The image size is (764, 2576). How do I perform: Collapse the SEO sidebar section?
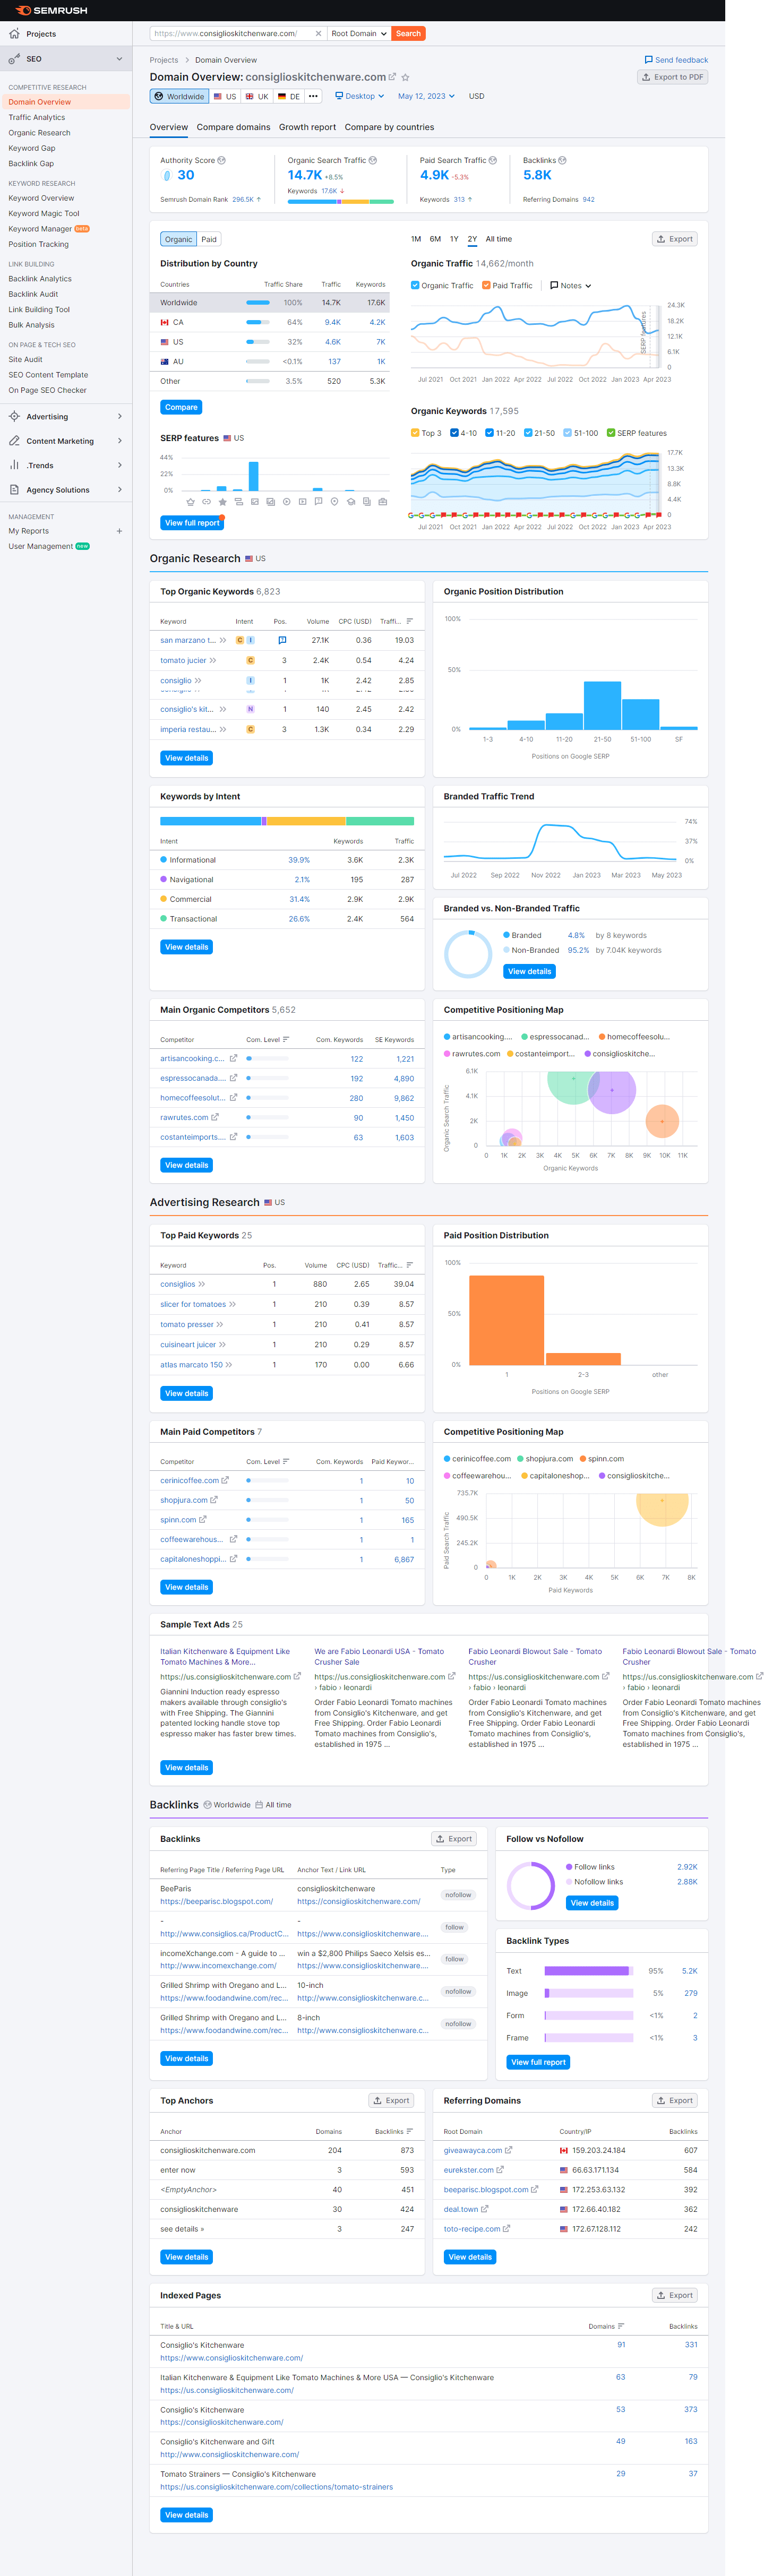coord(119,59)
